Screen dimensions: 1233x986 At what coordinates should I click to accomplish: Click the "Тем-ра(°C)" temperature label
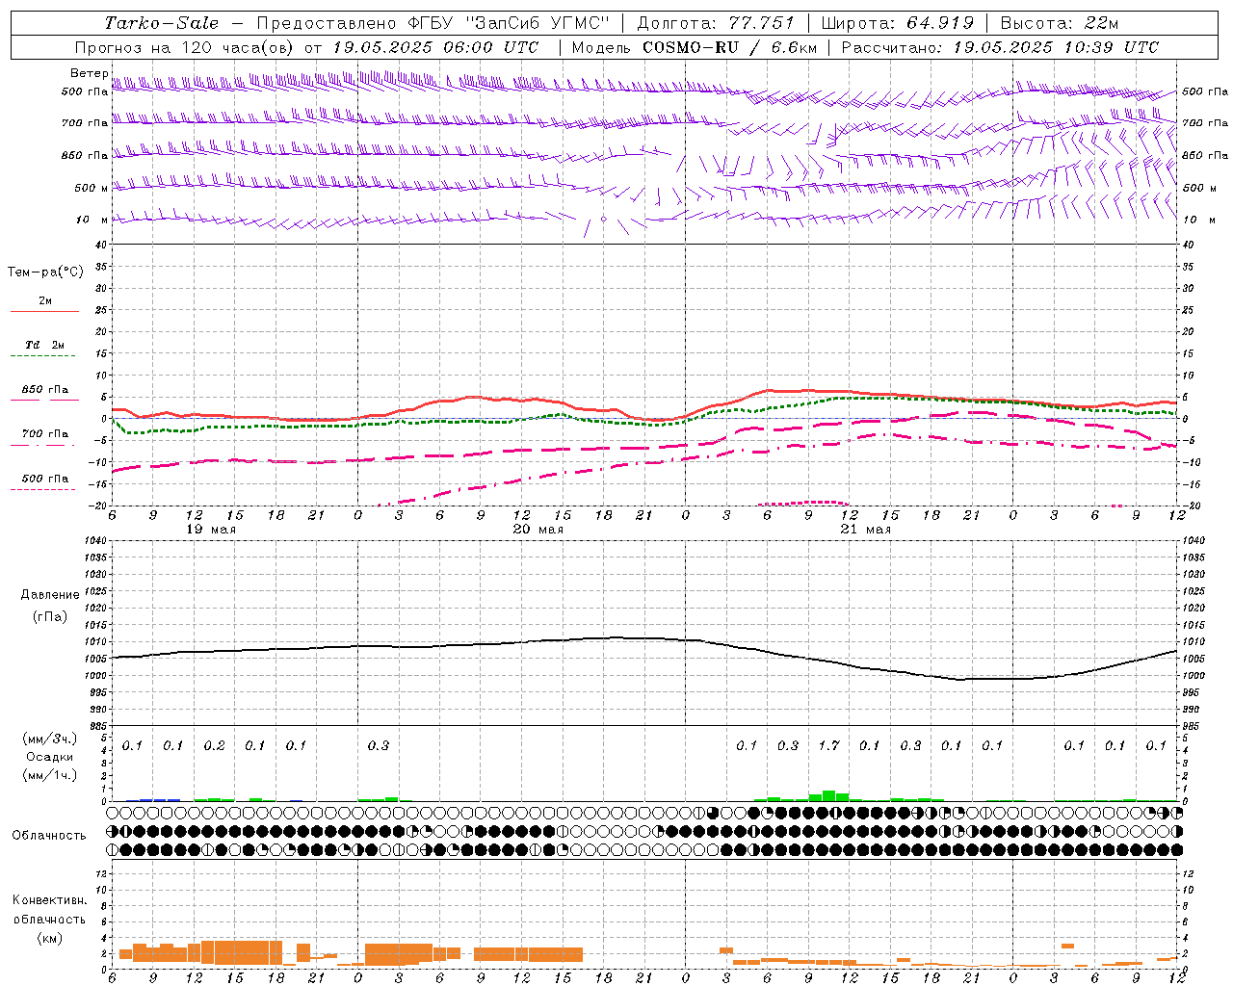45,272
